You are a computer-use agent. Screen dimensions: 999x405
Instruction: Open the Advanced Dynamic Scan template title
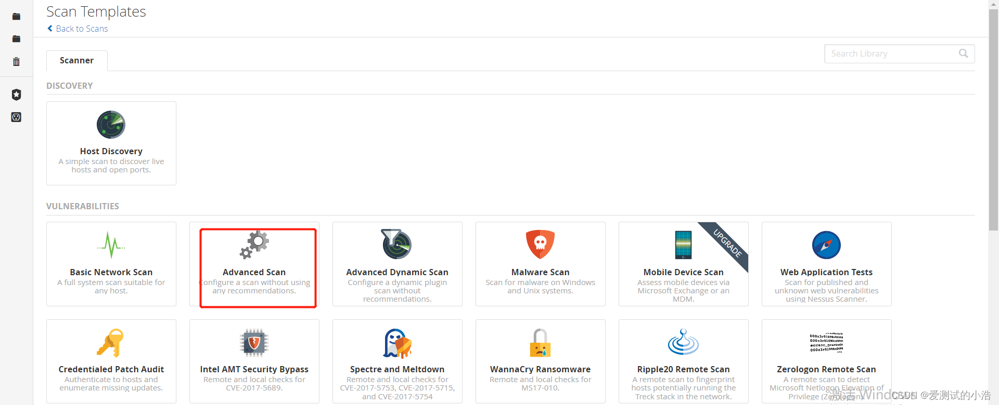[397, 272]
